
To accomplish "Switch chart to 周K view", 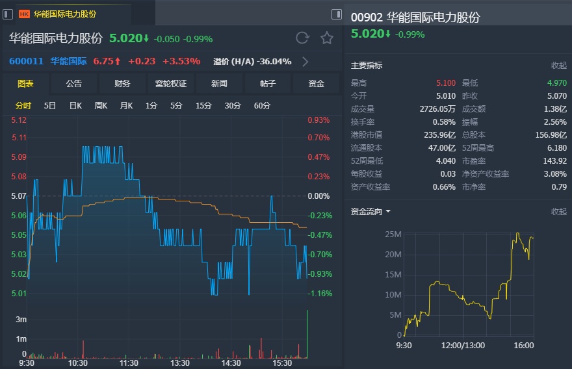I will pos(101,106).
